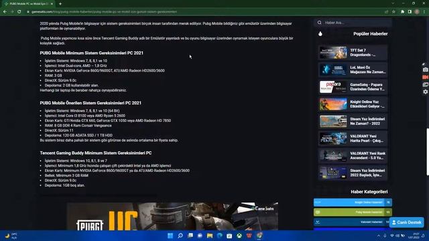Open the browser profile avatar
The width and height of the screenshot is (429, 241).
click(417, 12)
